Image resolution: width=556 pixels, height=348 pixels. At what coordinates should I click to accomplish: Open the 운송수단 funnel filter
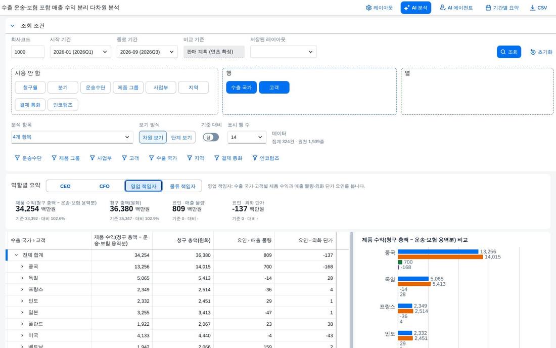pos(28,158)
